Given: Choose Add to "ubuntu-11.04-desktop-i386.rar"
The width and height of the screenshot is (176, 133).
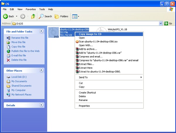Looking at the screenshot, I should (x=109, y=53).
